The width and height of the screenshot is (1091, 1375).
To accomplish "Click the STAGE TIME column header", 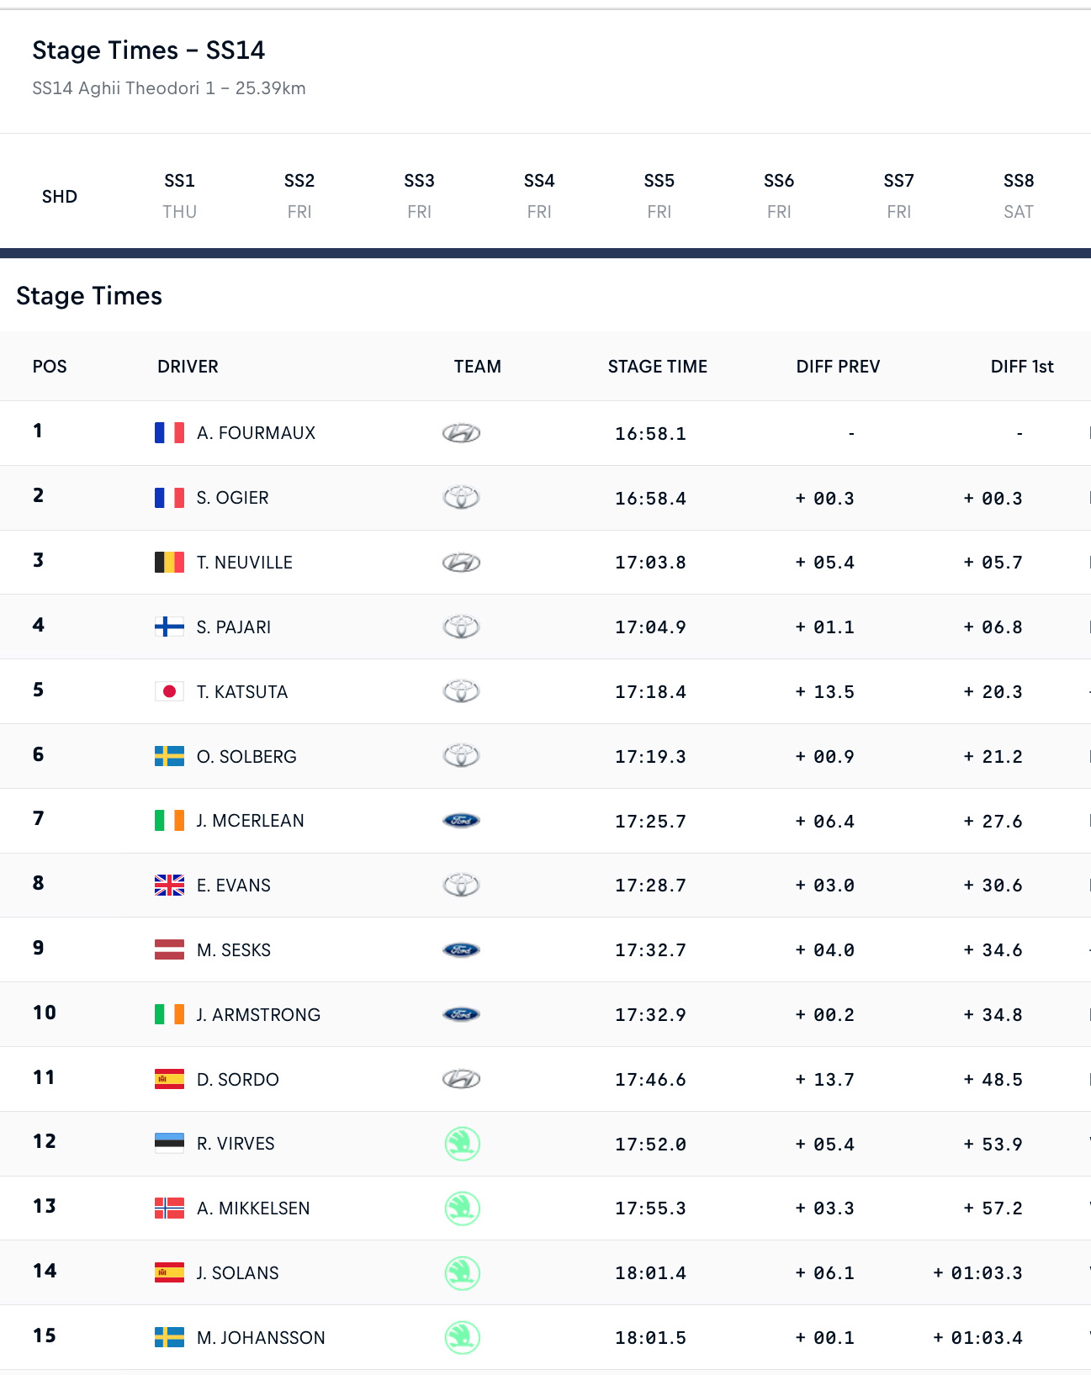I will pos(658,367).
